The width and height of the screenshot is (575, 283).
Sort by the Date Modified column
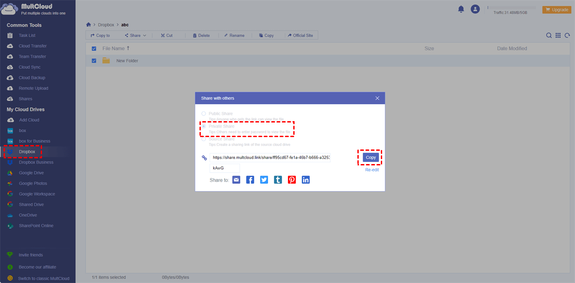512,49
